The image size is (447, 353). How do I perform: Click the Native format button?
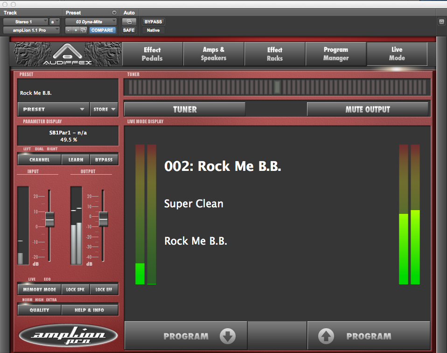(x=153, y=30)
